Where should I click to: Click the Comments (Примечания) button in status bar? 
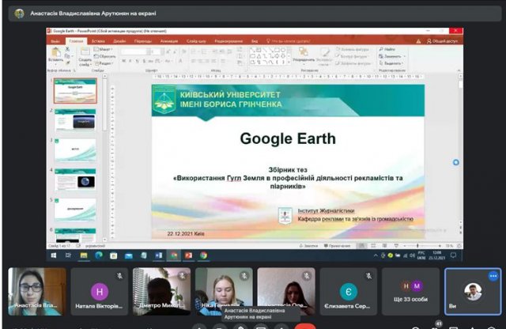point(335,247)
